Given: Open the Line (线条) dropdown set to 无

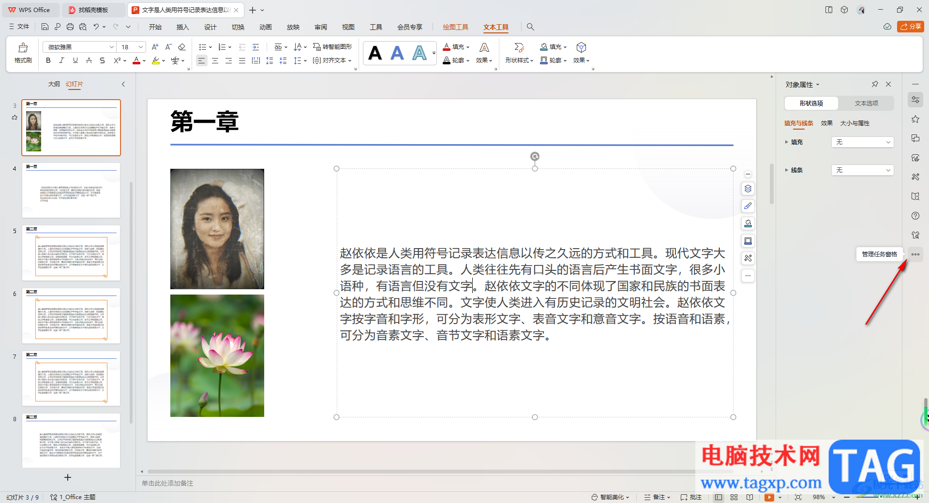Looking at the screenshot, I should click(862, 170).
